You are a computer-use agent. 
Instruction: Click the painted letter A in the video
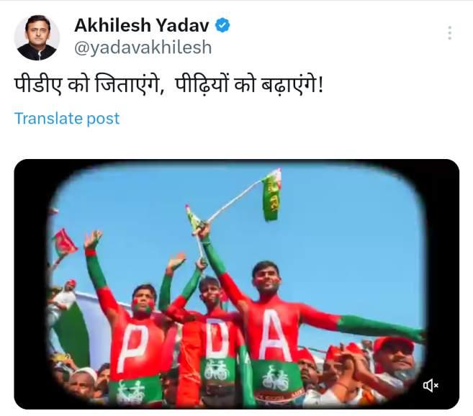[274, 335]
